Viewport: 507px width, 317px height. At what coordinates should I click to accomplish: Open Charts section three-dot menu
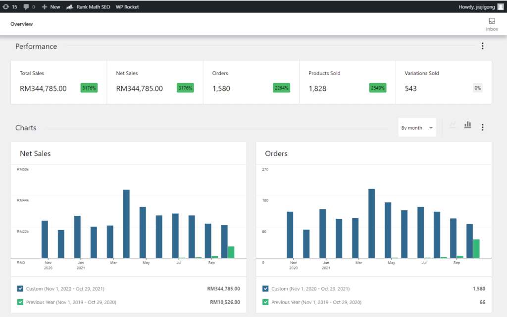(483, 127)
